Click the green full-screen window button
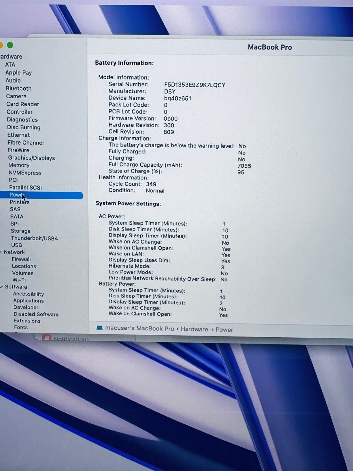353x471 pixels. click(x=10, y=45)
